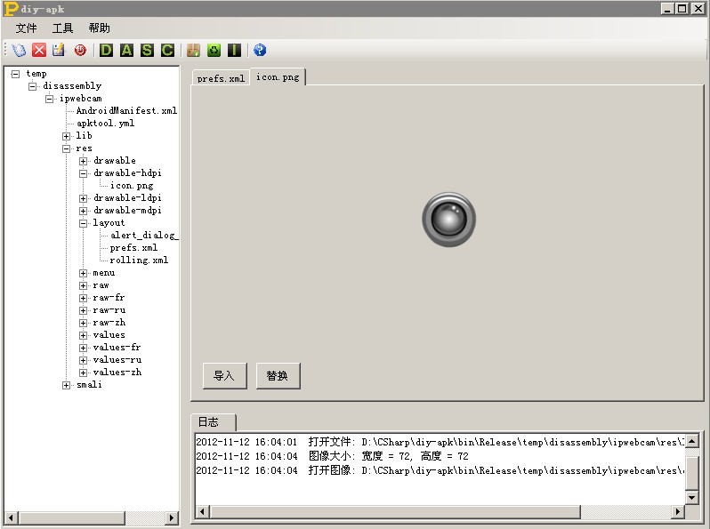
Task: Collapse the res folder in tree
Action: point(67,148)
